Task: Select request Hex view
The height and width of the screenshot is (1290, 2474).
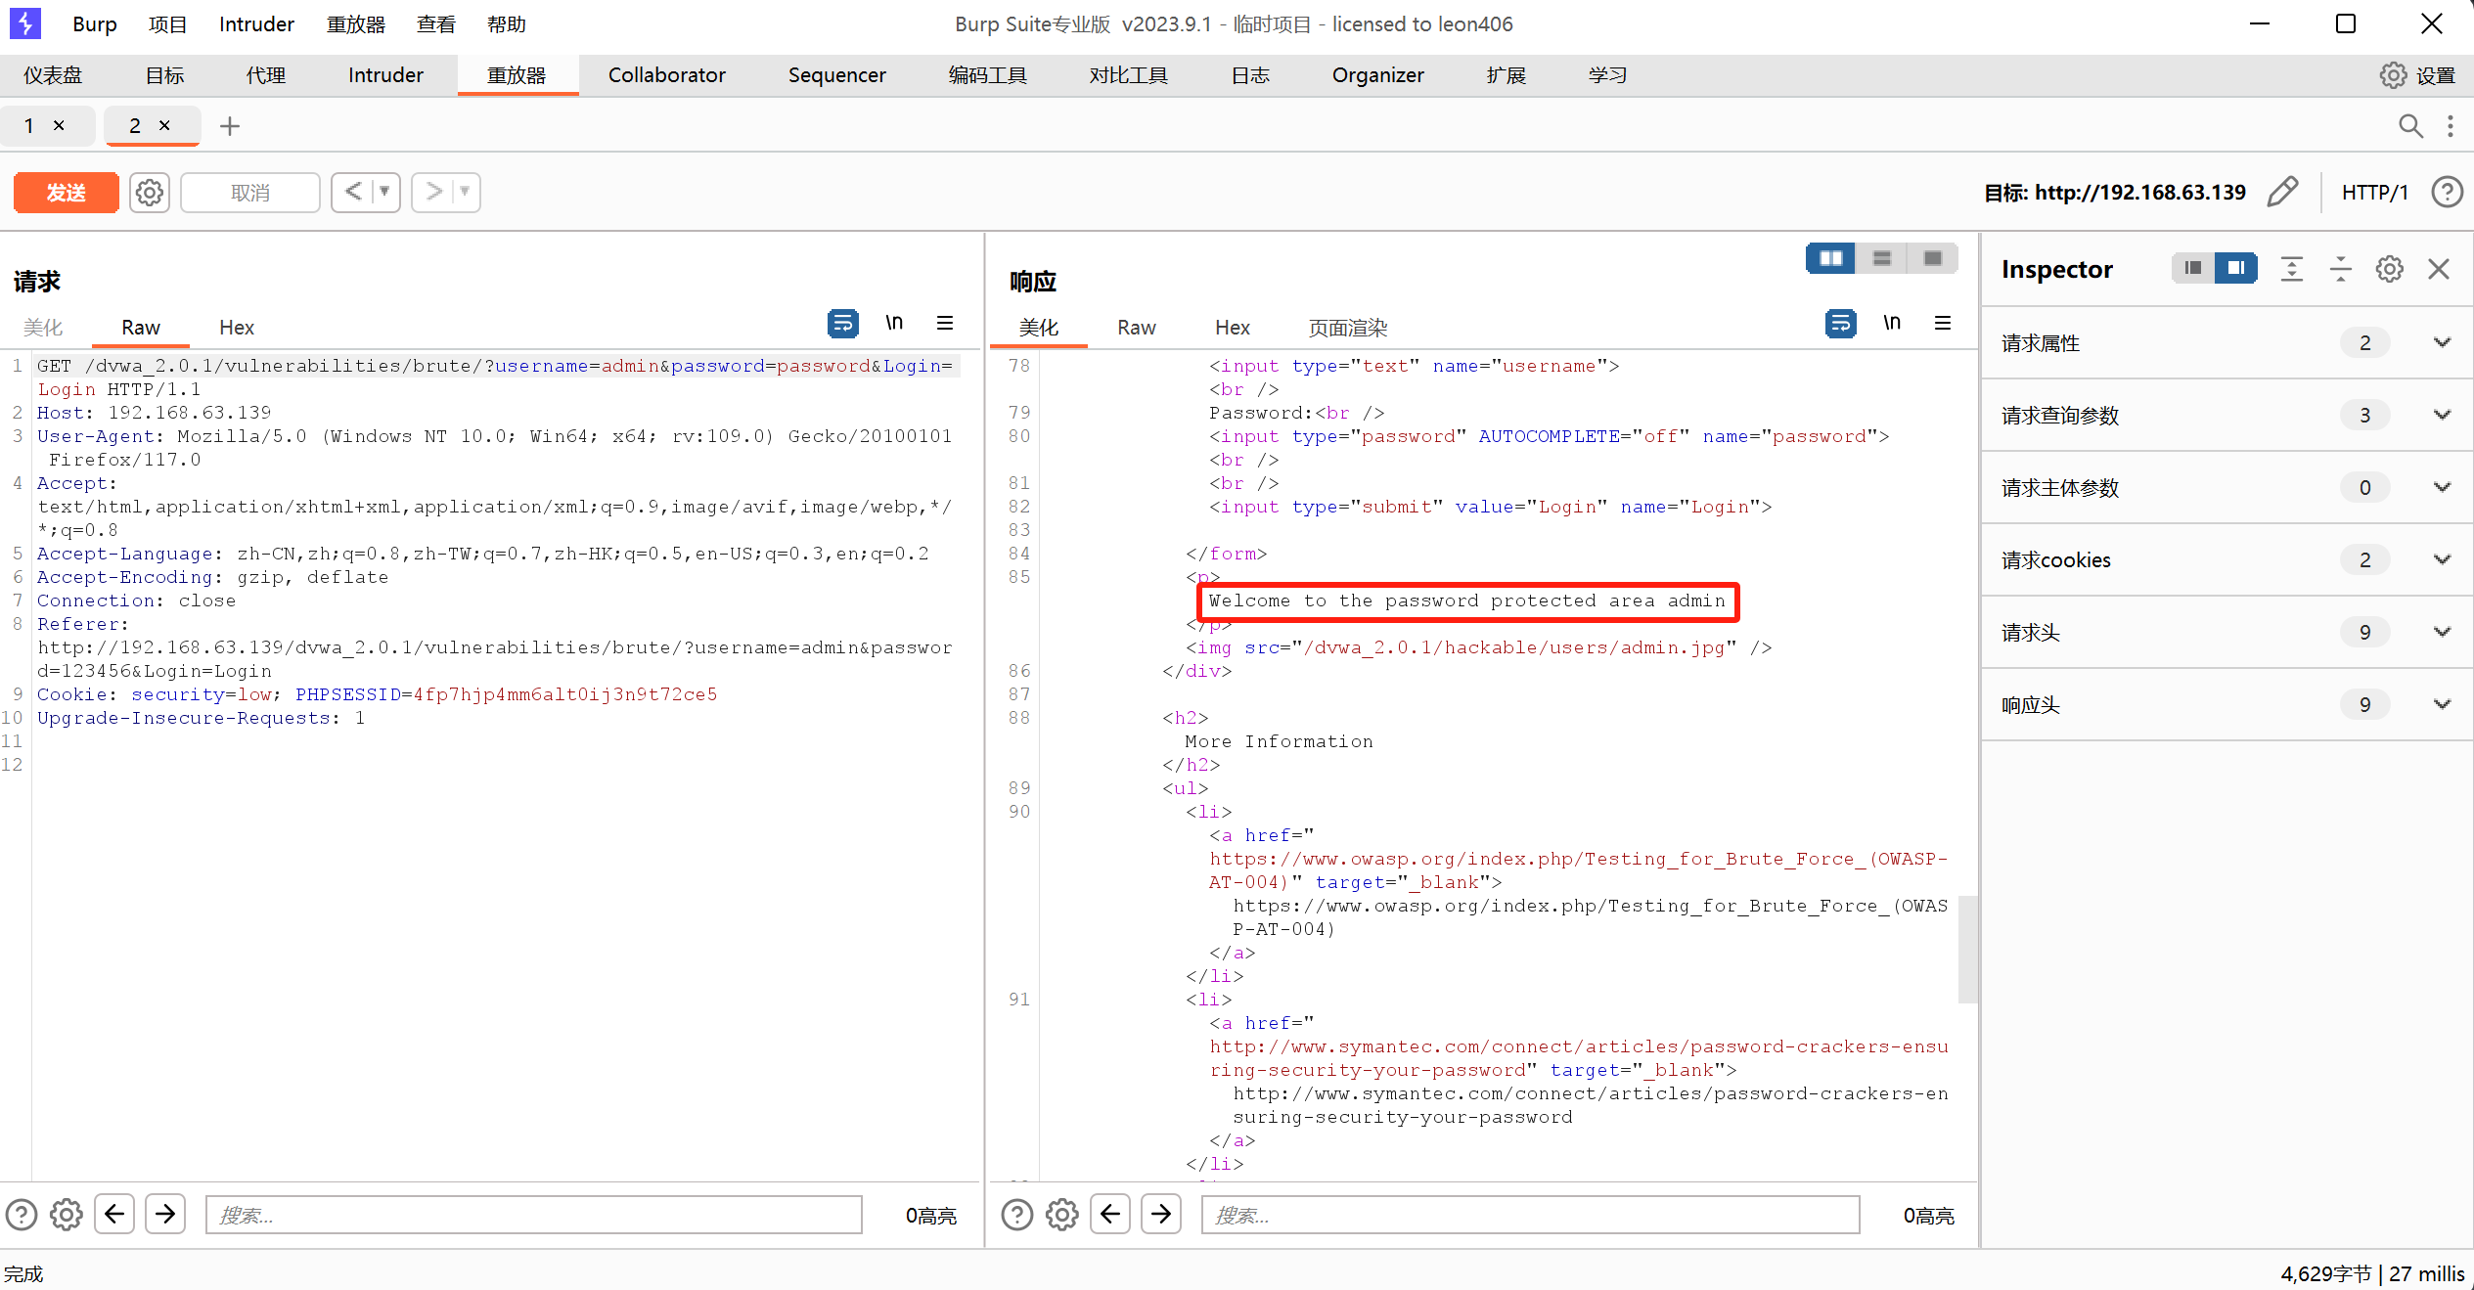Action: [236, 328]
